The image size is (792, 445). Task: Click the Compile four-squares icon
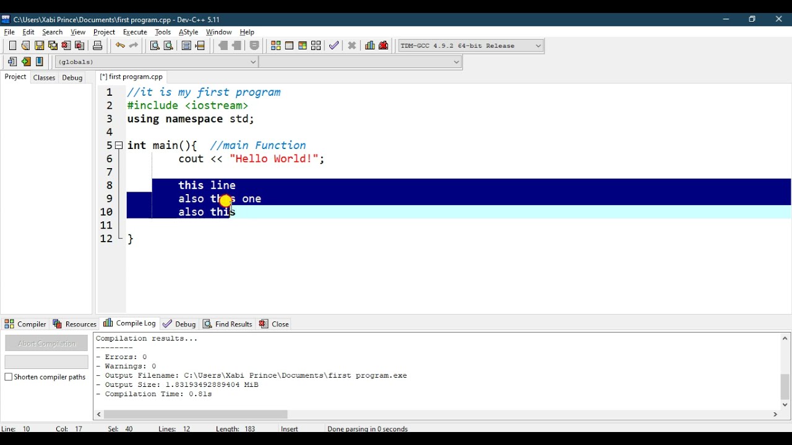tap(276, 45)
